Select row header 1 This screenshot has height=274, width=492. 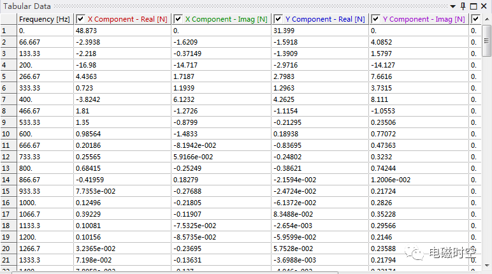coord(8,31)
